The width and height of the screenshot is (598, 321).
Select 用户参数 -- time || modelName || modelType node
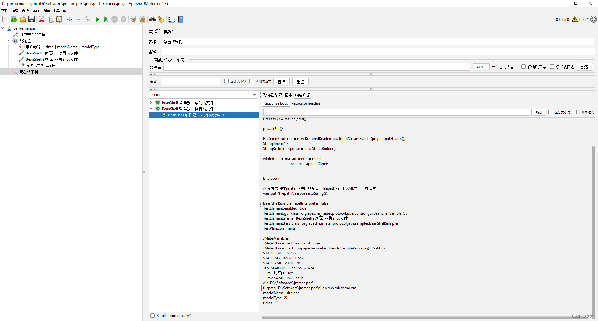(x=63, y=47)
